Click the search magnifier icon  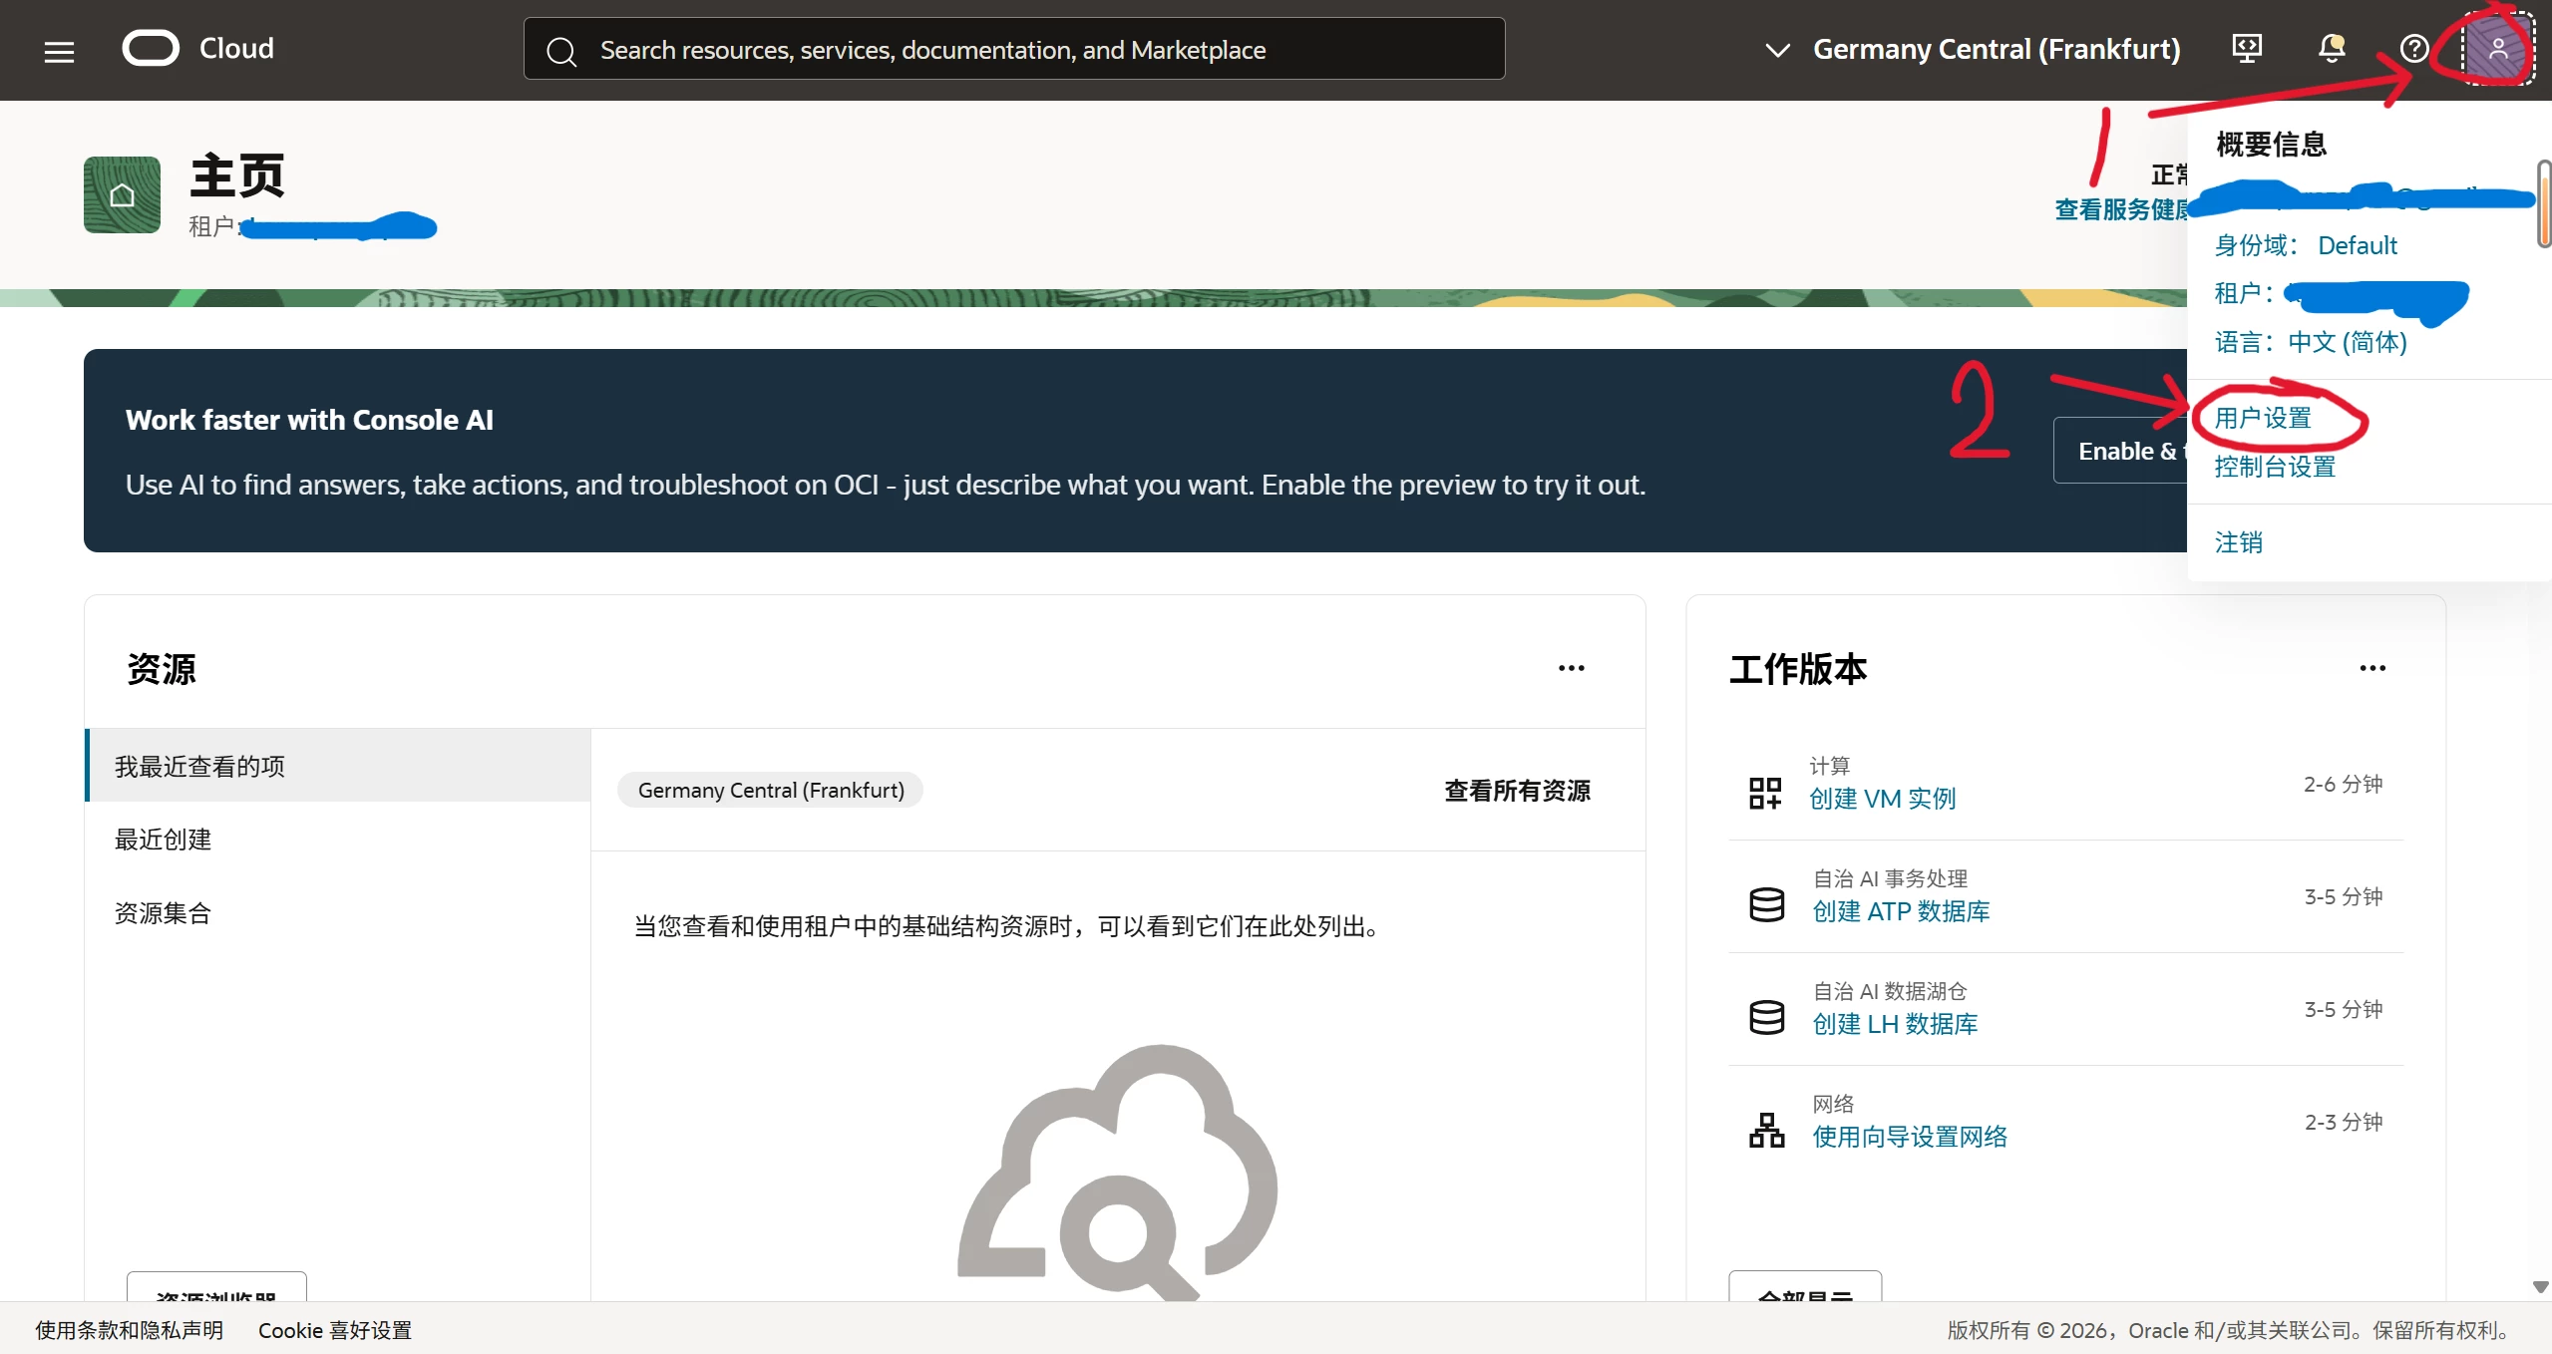tap(561, 51)
